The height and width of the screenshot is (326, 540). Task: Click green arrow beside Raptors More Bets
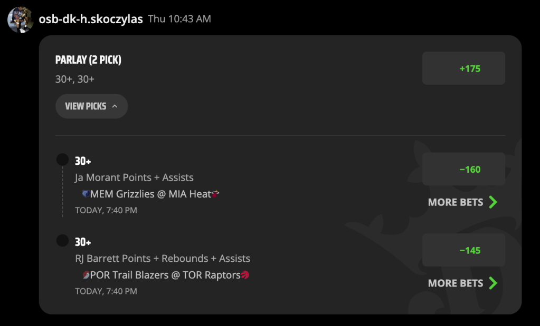tap(493, 283)
